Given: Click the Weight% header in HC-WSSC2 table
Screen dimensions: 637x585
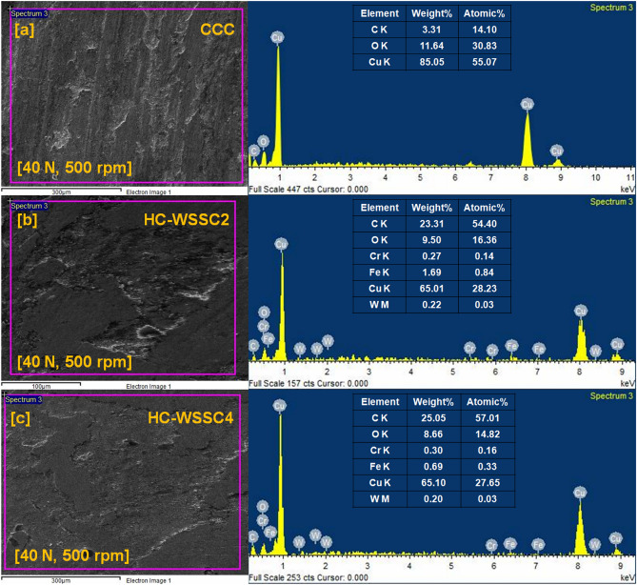Looking at the screenshot, I should [x=432, y=208].
